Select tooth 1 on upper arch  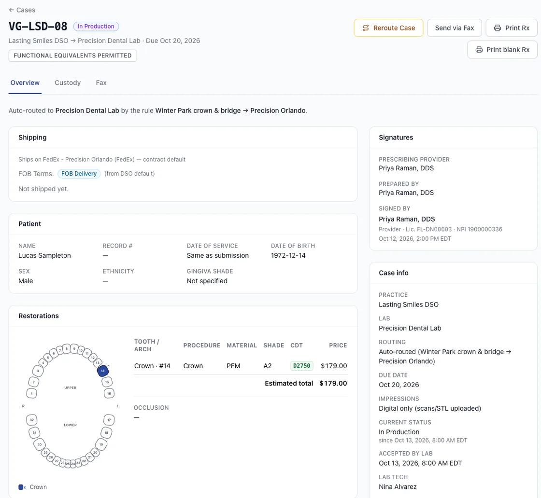(32, 393)
